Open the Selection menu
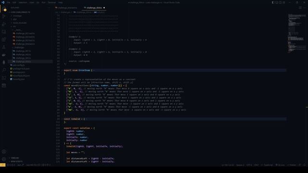Viewport: 308px width, 173px height. 23,2
